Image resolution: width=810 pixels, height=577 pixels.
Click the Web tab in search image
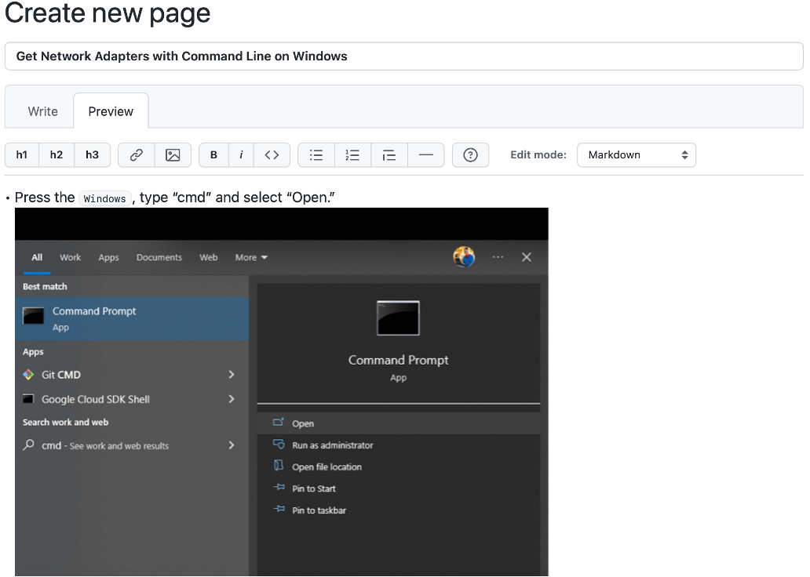(209, 257)
